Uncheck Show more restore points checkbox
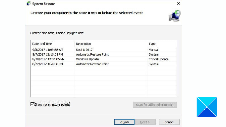 (32, 104)
